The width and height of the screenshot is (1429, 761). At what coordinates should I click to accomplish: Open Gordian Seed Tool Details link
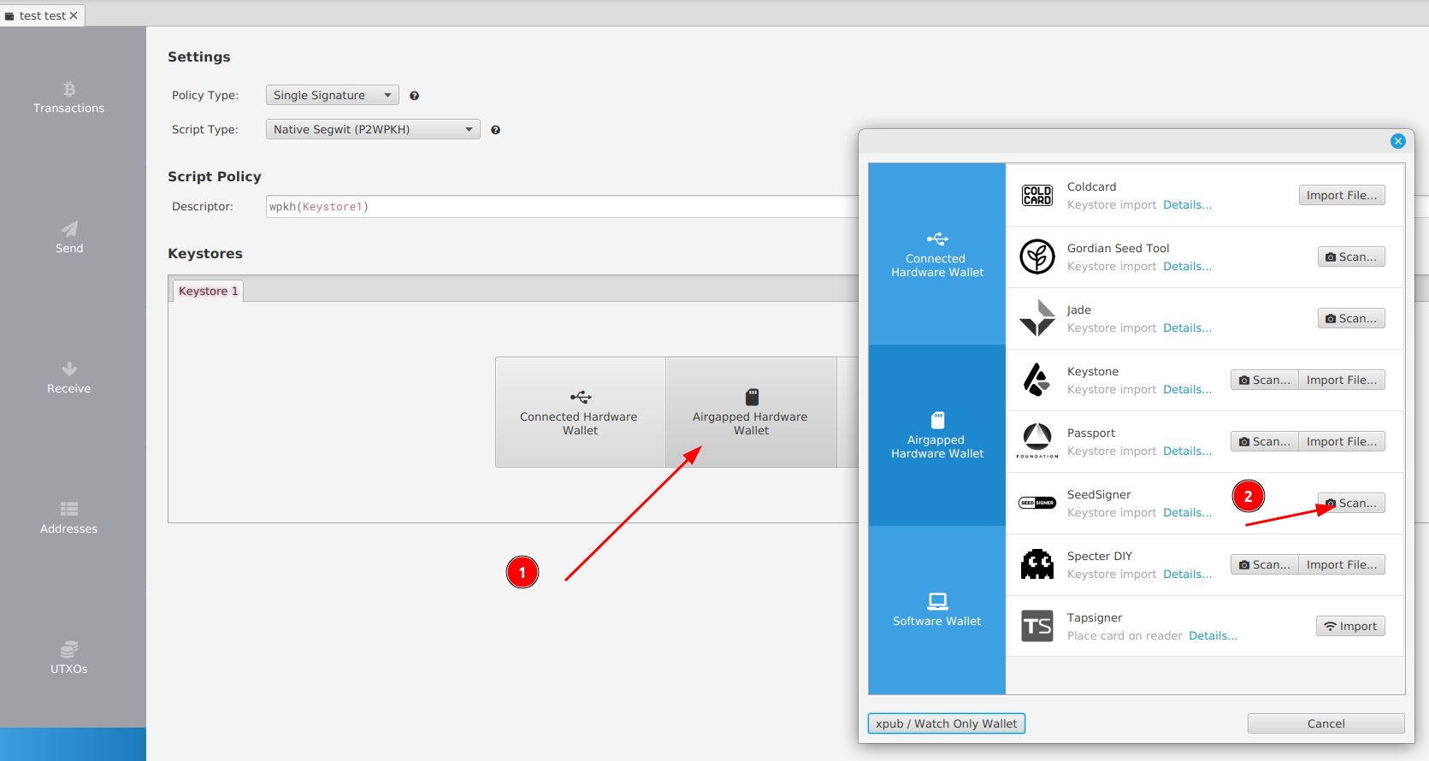[x=1187, y=267]
